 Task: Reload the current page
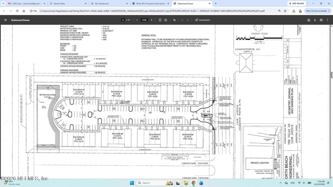[x=17, y=11]
